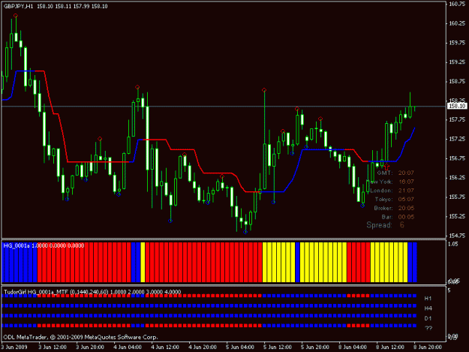The image size is (469, 352).
Task: Click the 156.25 price axis value
Action: point(457,178)
